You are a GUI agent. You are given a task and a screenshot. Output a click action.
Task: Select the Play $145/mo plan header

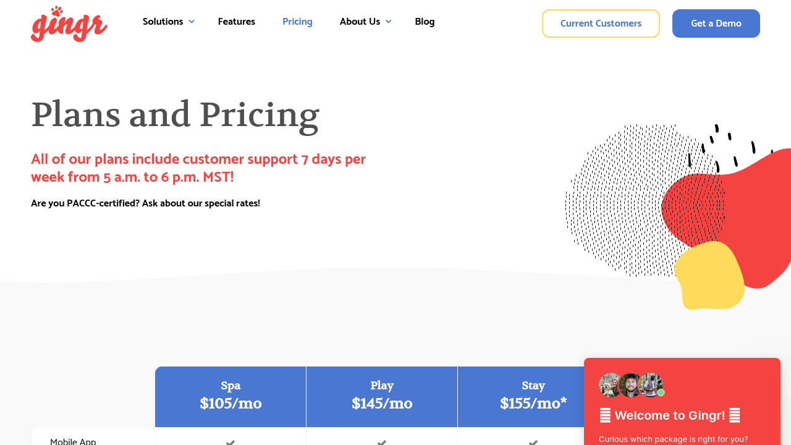(382, 396)
